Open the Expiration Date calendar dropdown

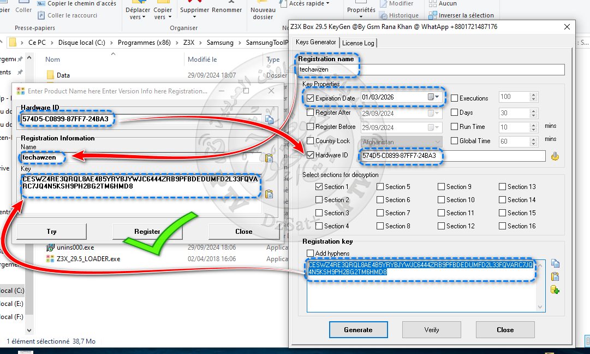(x=433, y=97)
